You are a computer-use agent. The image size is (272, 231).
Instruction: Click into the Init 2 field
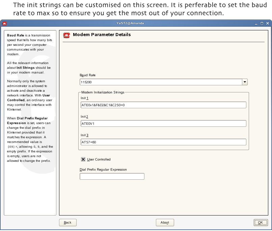(163, 124)
